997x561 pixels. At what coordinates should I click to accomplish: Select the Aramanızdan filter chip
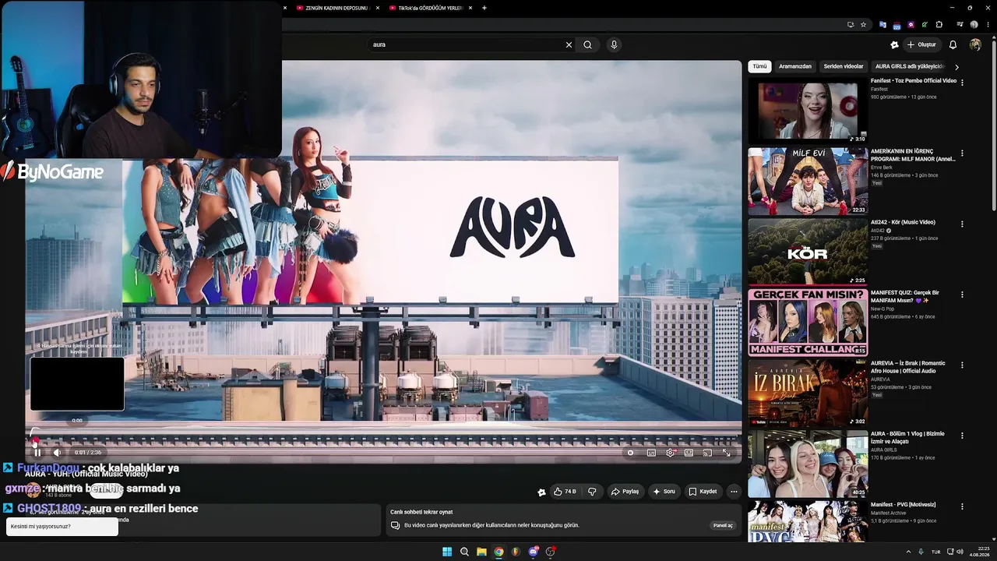[795, 66]
